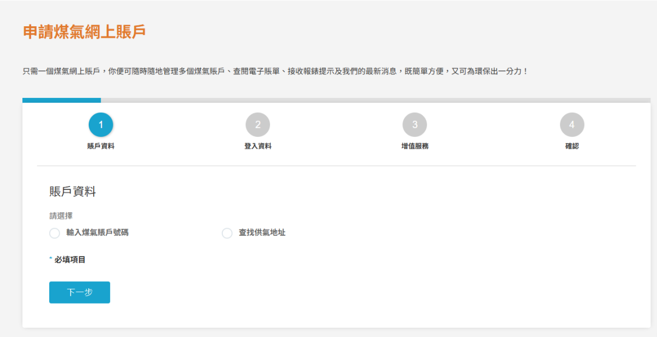Click the step 4 circle icon
Image resolution: width=657 pixels, height=337 pixels.
tap(572, 125)
